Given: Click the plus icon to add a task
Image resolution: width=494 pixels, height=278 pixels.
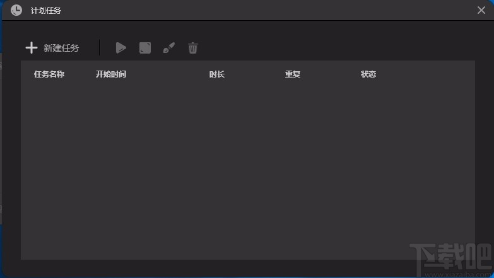Looking at the screenshot, I should 32,48.
